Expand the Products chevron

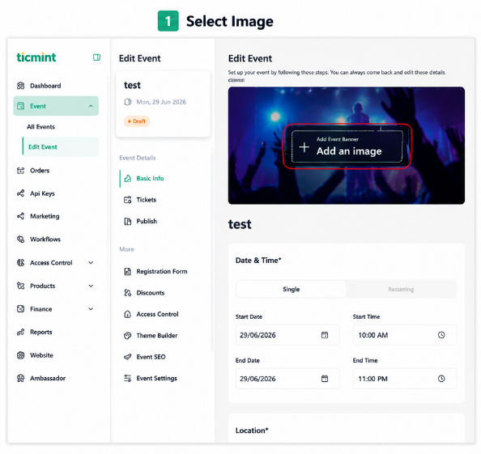click(91, 286)
